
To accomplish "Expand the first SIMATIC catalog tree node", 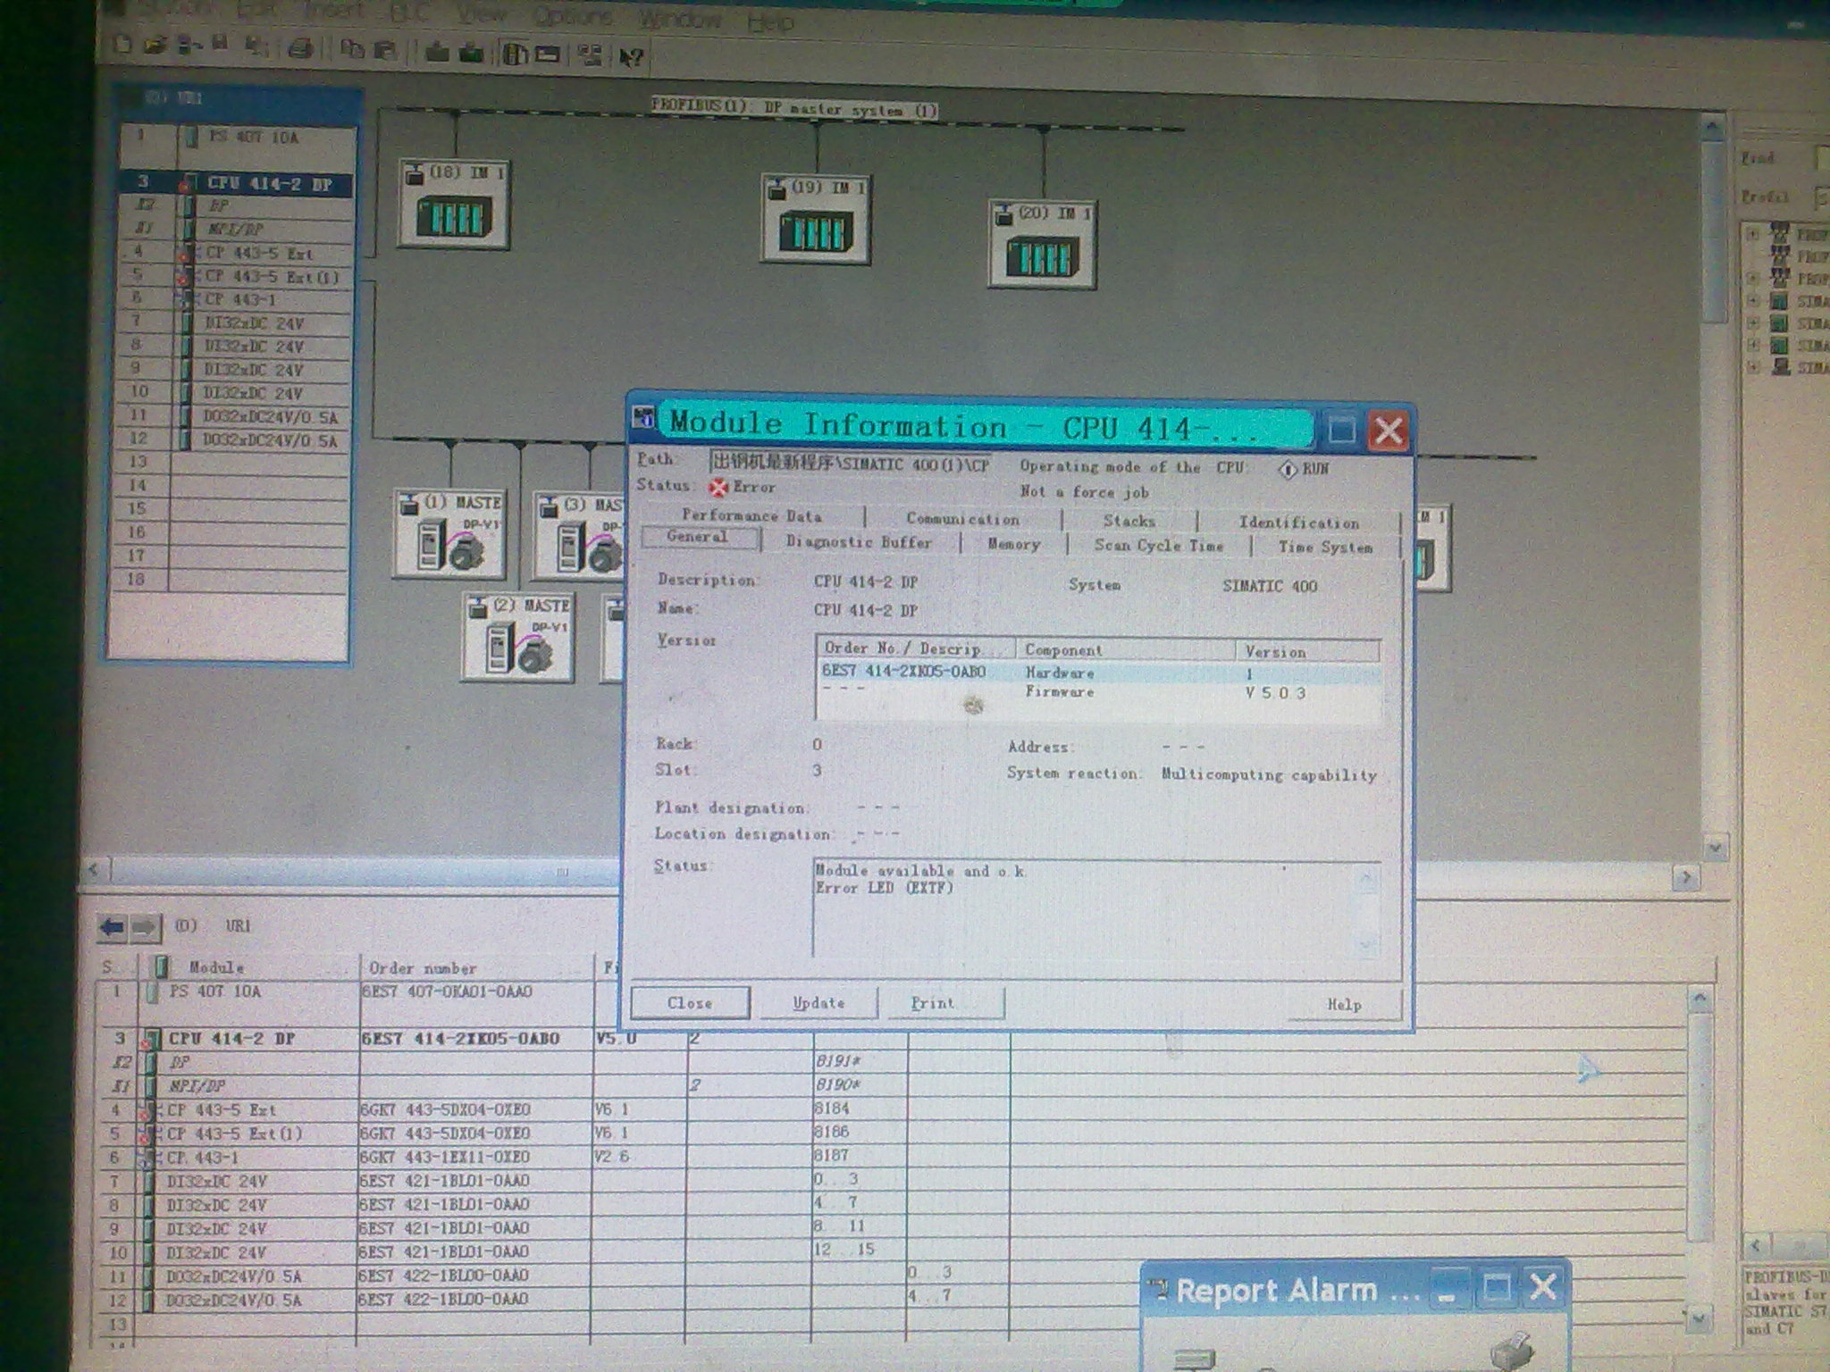I will [x=1753, y=301].
